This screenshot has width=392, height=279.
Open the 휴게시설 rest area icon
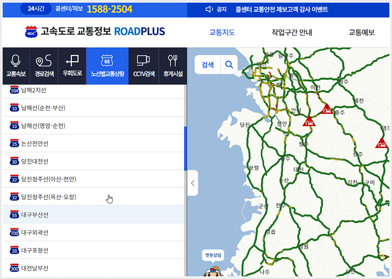173,66
